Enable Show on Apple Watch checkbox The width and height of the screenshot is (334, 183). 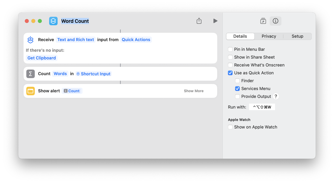coord(230,127)
